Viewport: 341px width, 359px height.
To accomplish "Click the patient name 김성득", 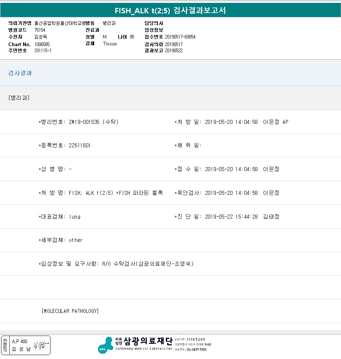I will click(41, 37).
